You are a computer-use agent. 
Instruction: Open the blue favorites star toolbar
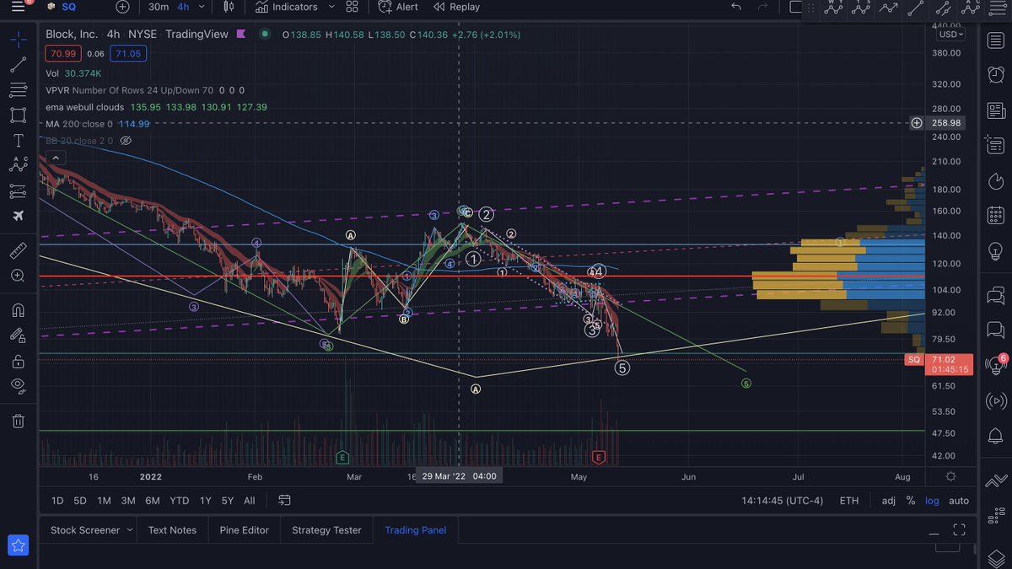18,545
